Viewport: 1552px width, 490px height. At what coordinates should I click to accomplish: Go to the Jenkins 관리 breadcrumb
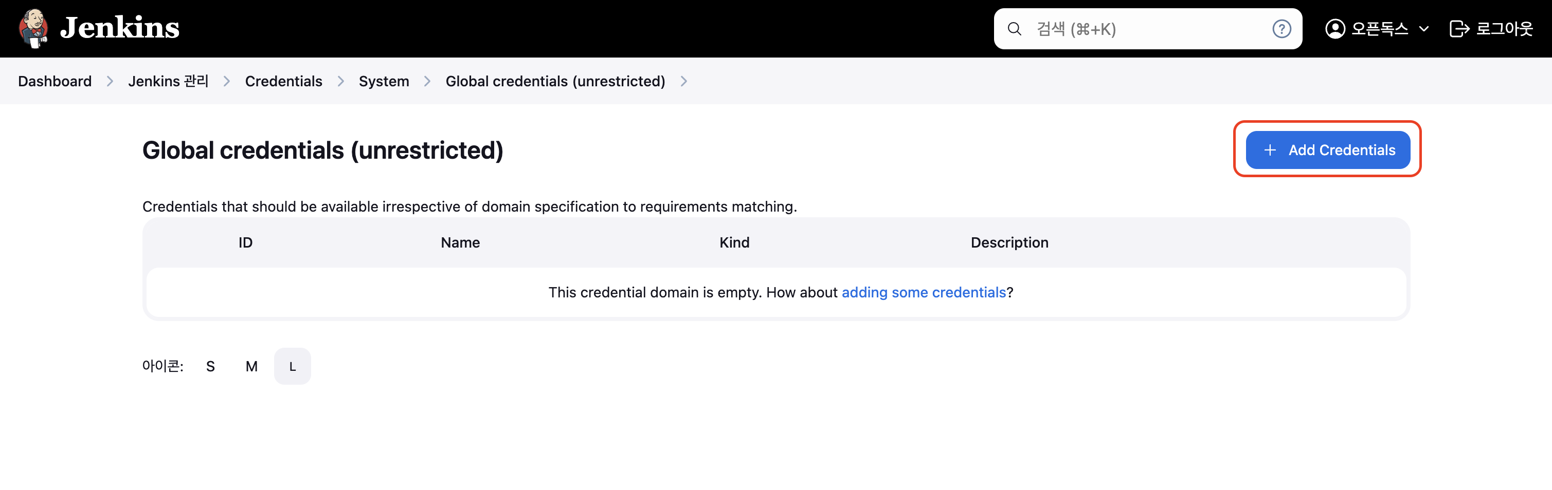[168, 81]
